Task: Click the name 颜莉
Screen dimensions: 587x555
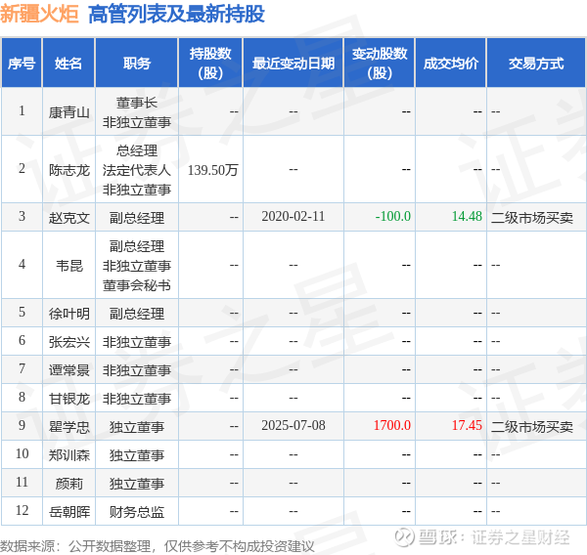Action: (69, 484)
